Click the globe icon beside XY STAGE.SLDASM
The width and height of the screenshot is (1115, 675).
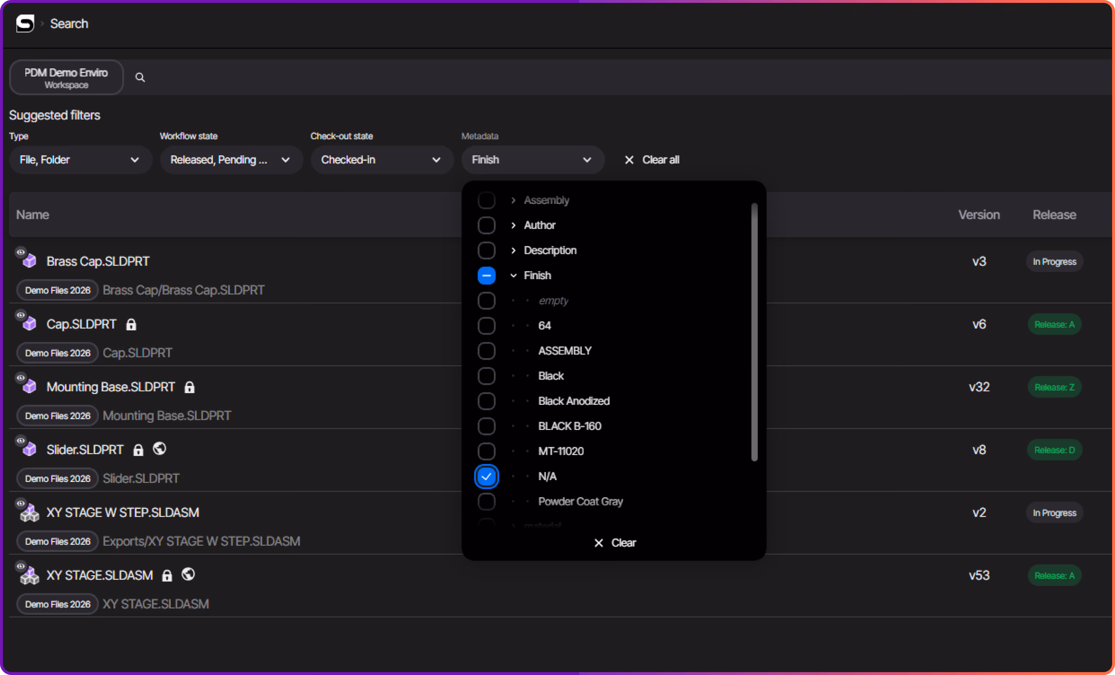pyautogui.click(x=188, y=575)
